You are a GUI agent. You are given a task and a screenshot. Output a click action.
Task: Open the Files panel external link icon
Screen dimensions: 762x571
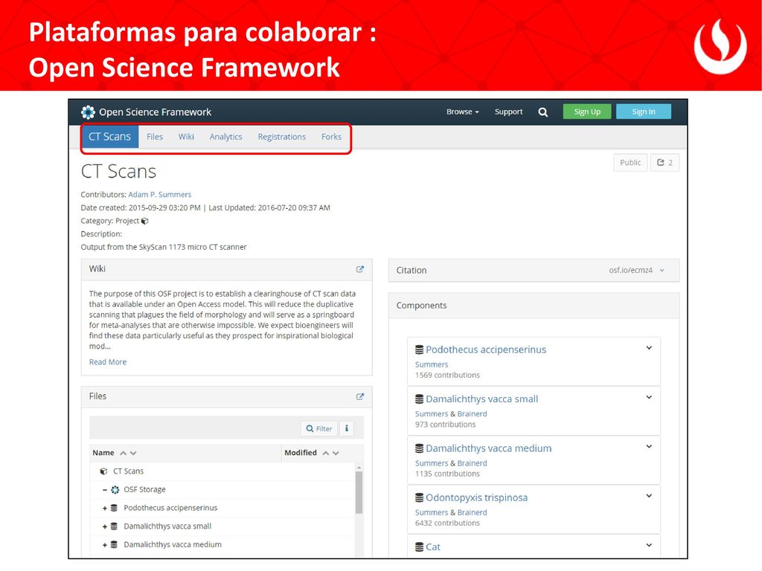coord(359,397)
